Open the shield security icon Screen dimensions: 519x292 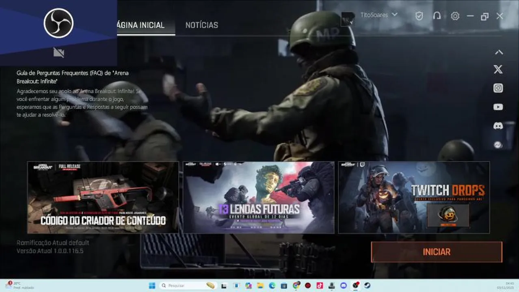tap(419, 16)
